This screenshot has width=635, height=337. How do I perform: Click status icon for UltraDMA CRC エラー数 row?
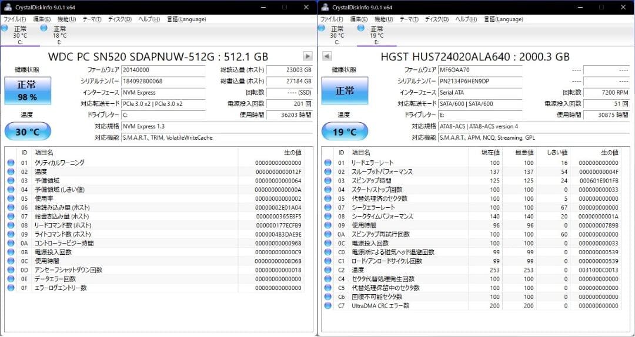click(x=327, y=305)
